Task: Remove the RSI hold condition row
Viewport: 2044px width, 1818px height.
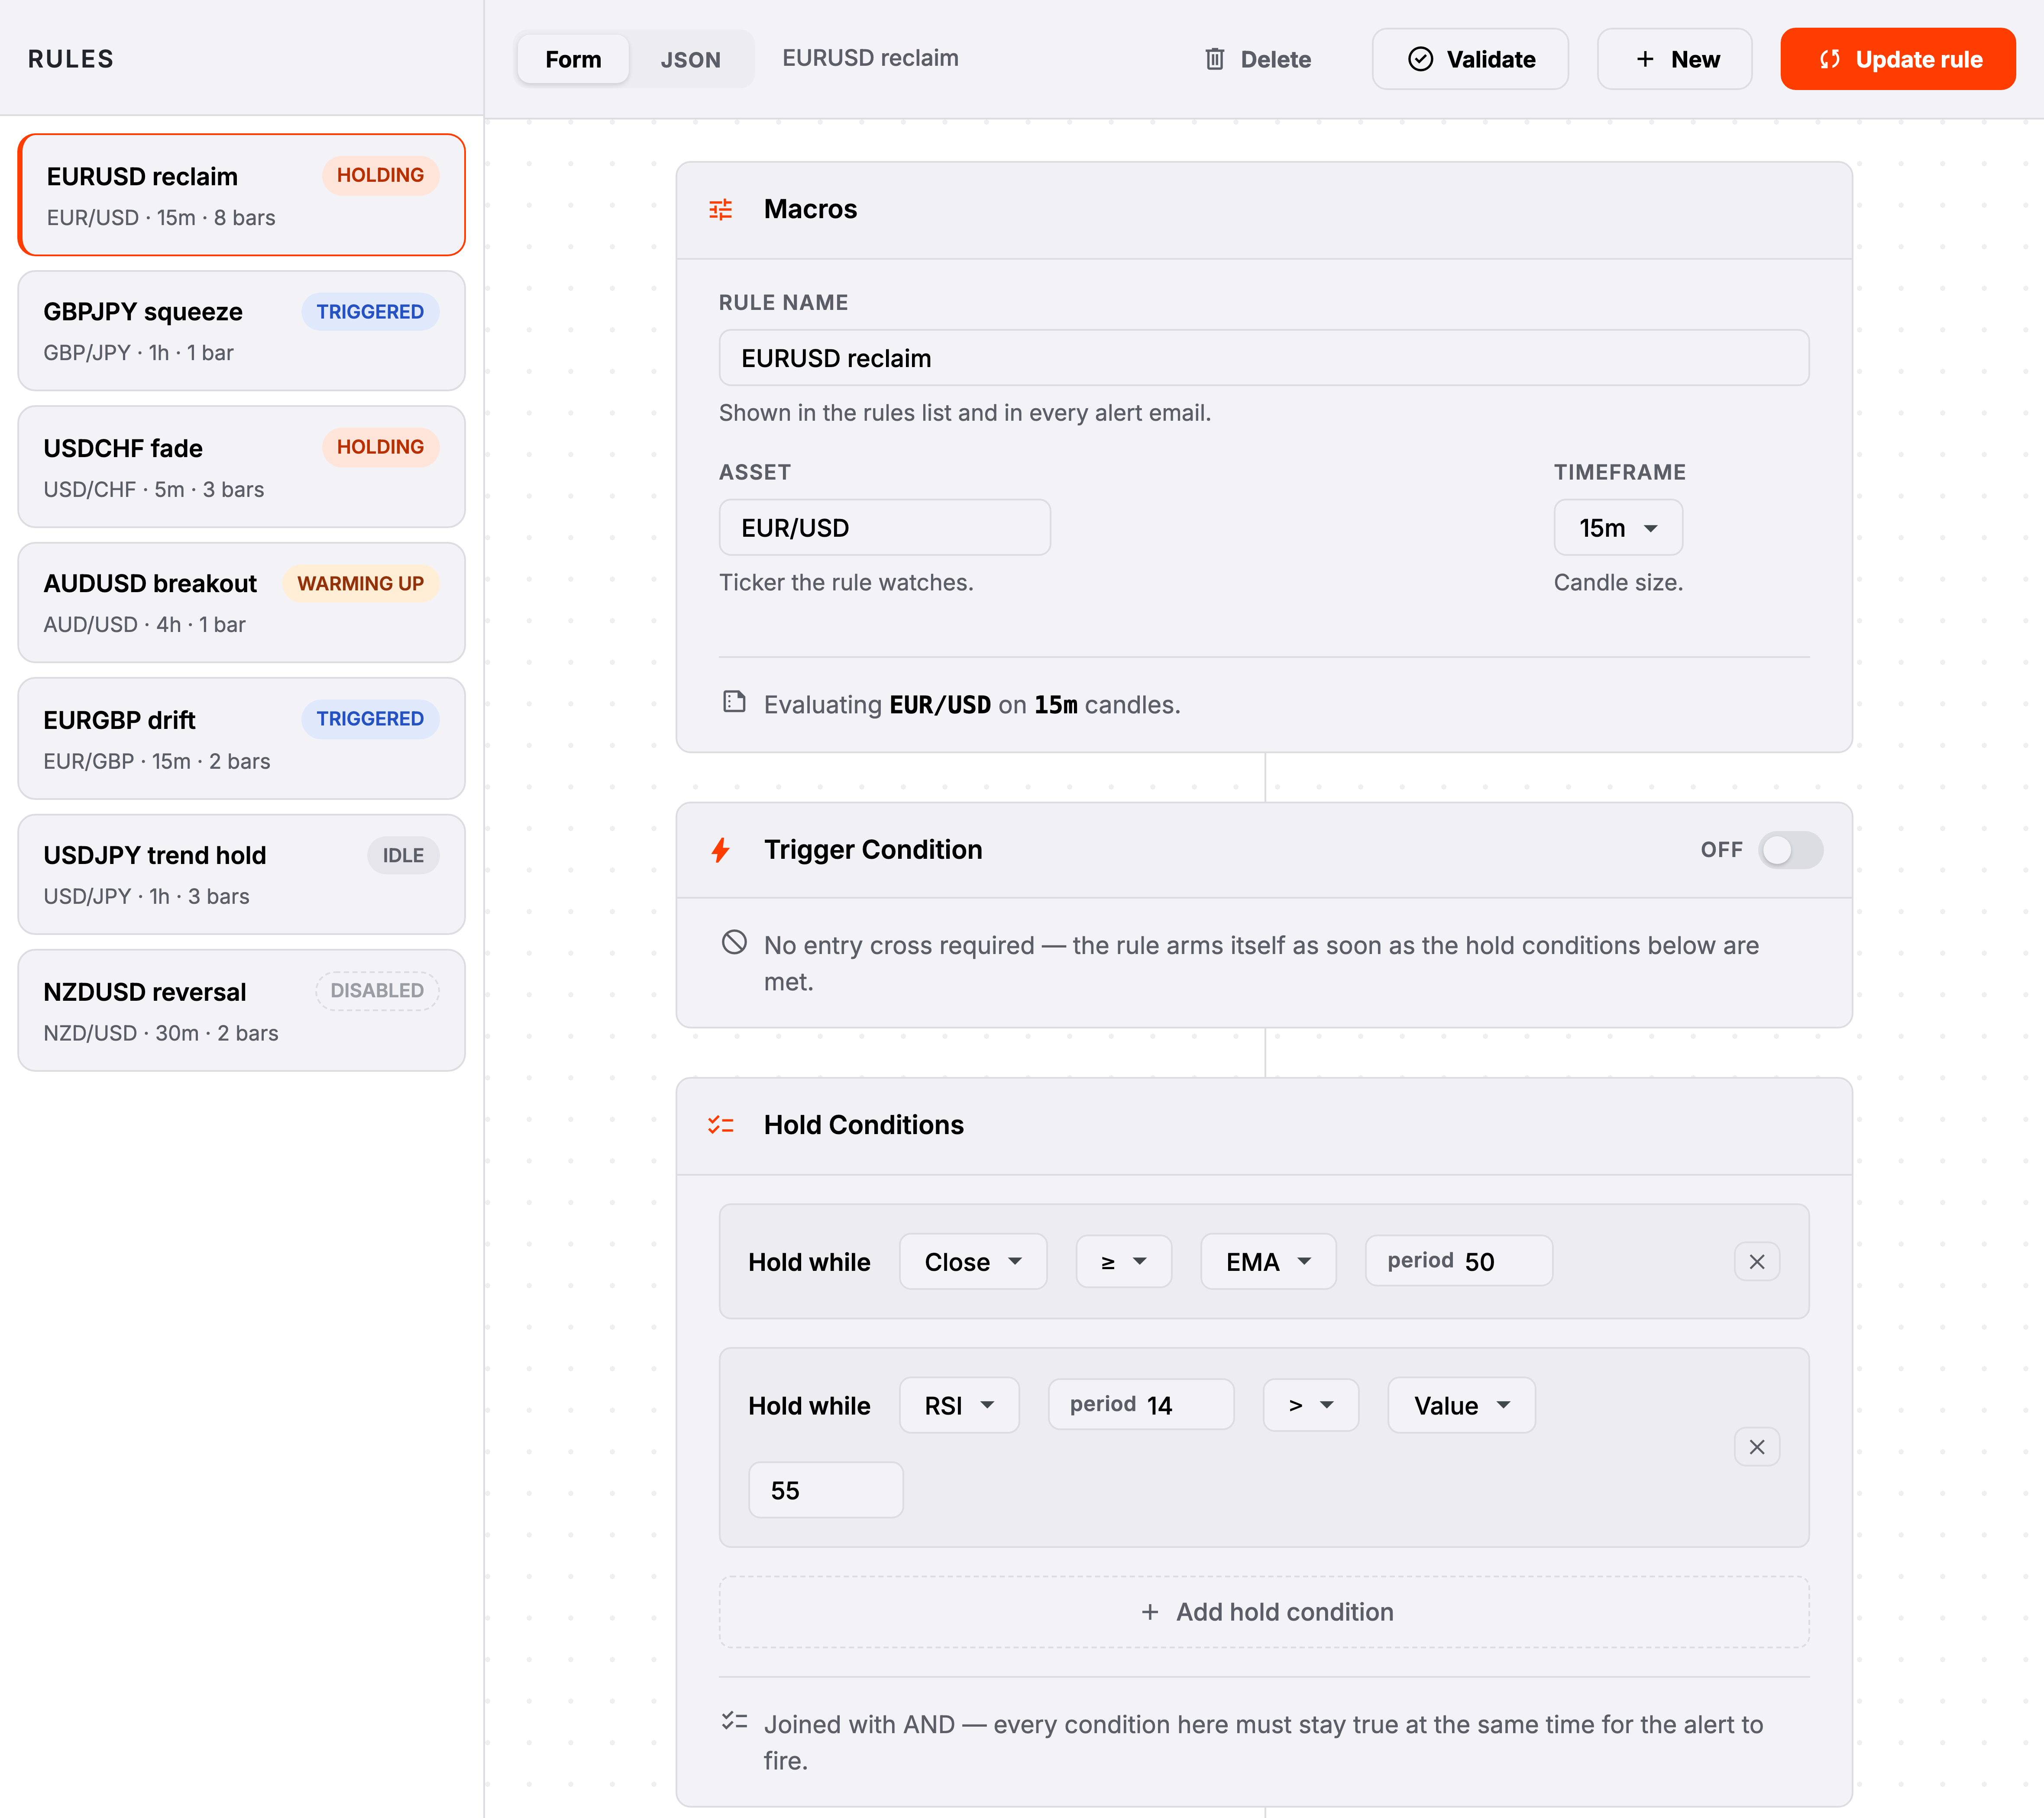Action: [1756, 1446]
